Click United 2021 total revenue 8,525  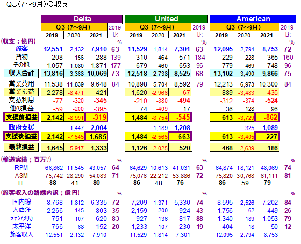[x=180, y=74]
